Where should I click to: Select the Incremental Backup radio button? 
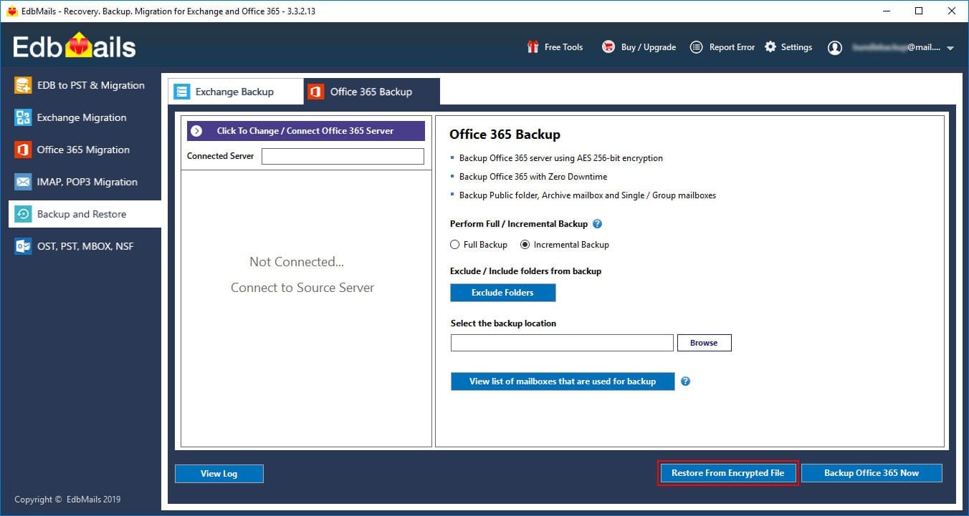click(x=525, y=245)
